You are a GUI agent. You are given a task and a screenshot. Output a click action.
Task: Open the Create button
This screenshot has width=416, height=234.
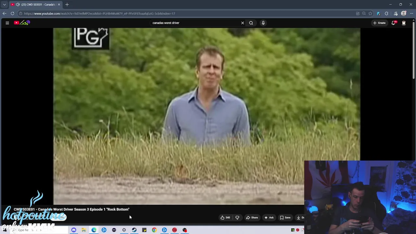point(379,23)
